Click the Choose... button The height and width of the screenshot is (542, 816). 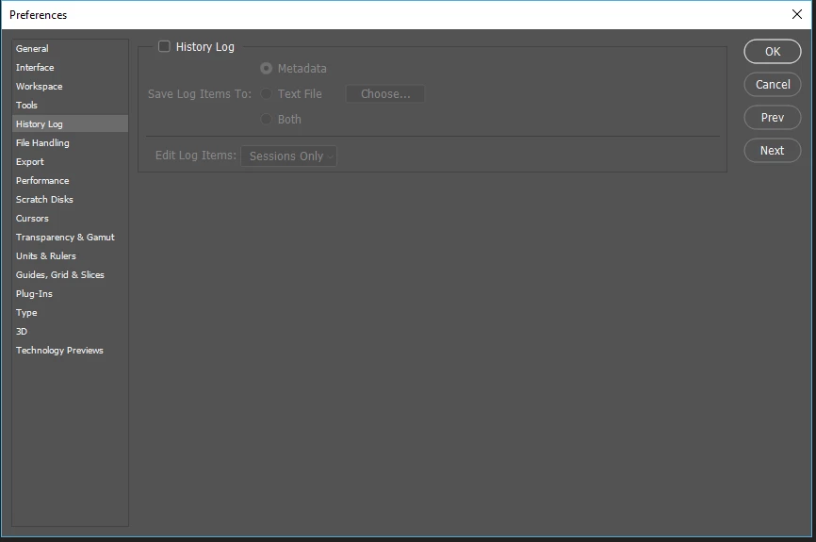click(x=385, y=93)
